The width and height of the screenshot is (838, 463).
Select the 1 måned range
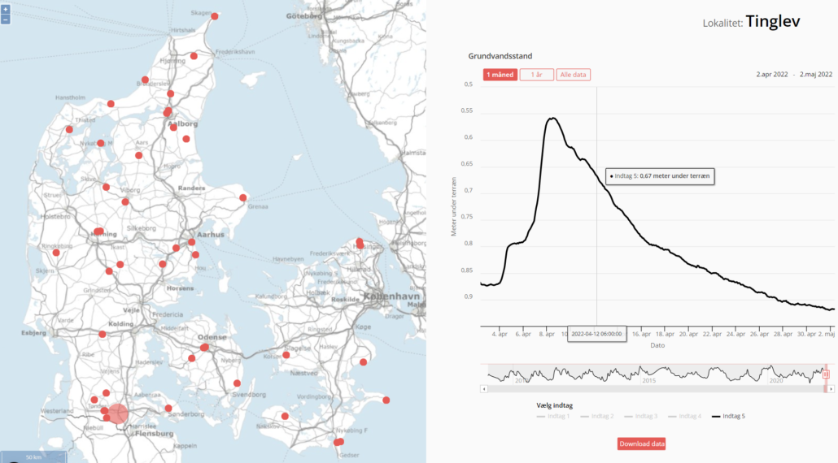500,75
